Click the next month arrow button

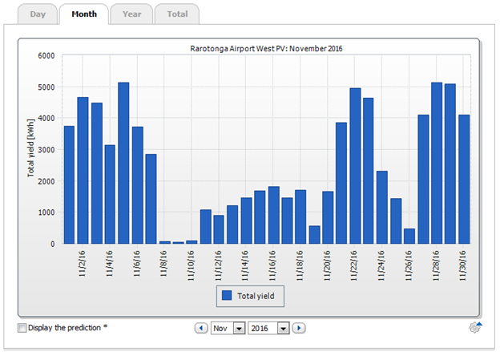[298, 328]
